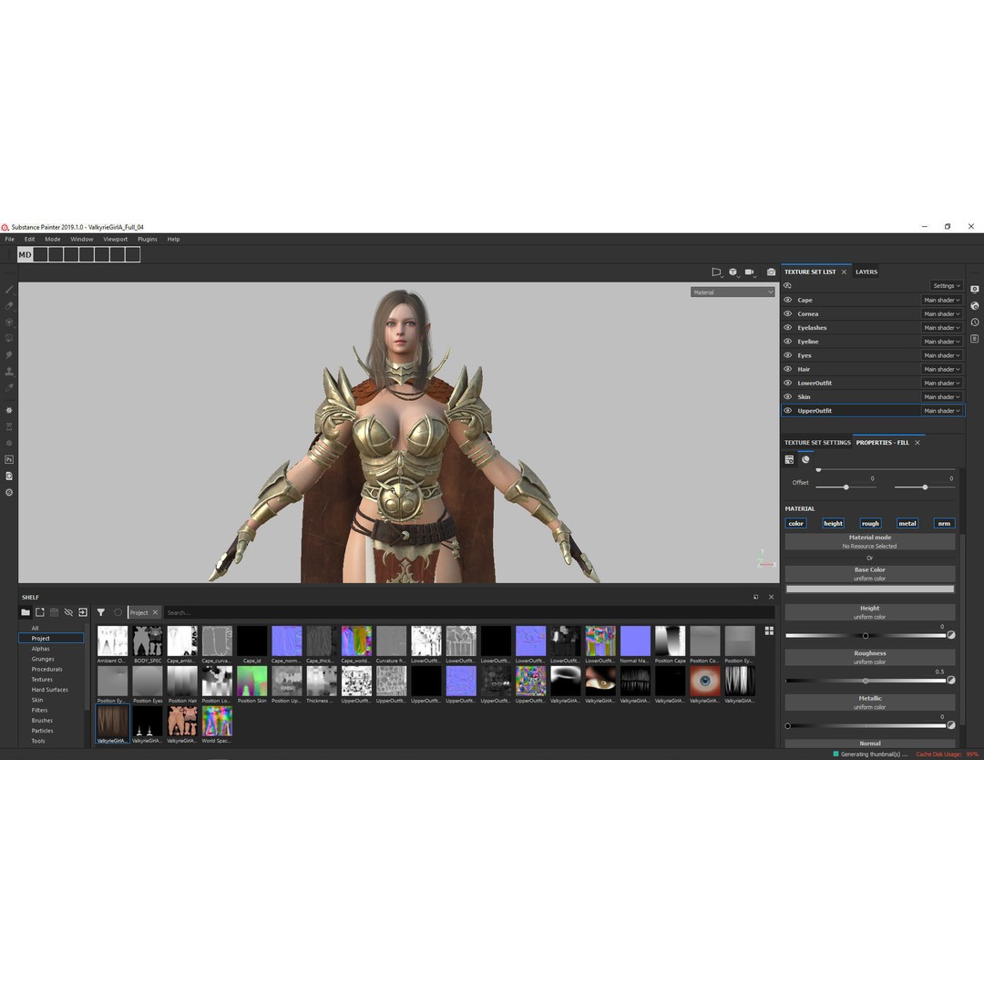
Task: Click the shelf Search field
Action: [469, 612]
